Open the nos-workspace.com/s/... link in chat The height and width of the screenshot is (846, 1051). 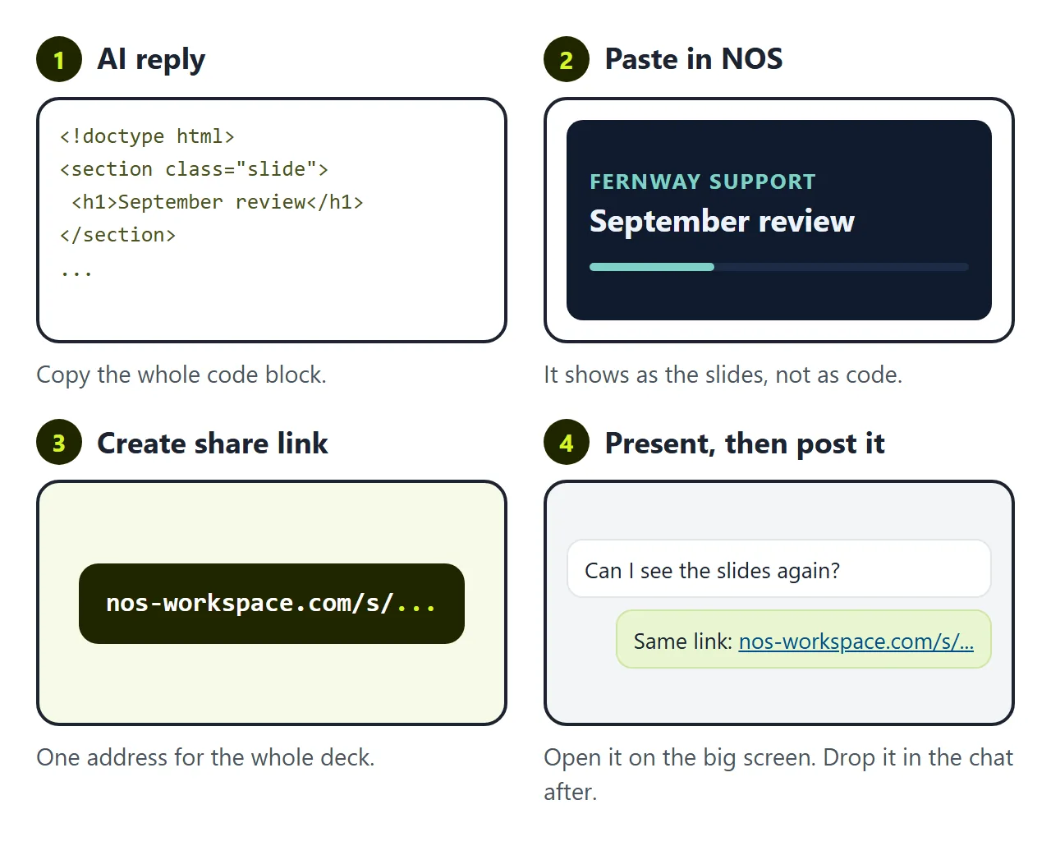click(856, 641)
